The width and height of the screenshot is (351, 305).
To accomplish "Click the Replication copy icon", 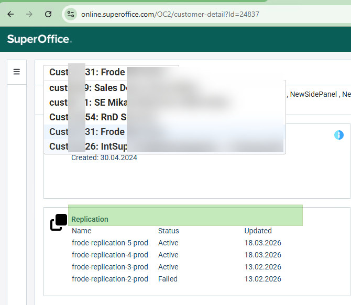I will tap(59, 222).
